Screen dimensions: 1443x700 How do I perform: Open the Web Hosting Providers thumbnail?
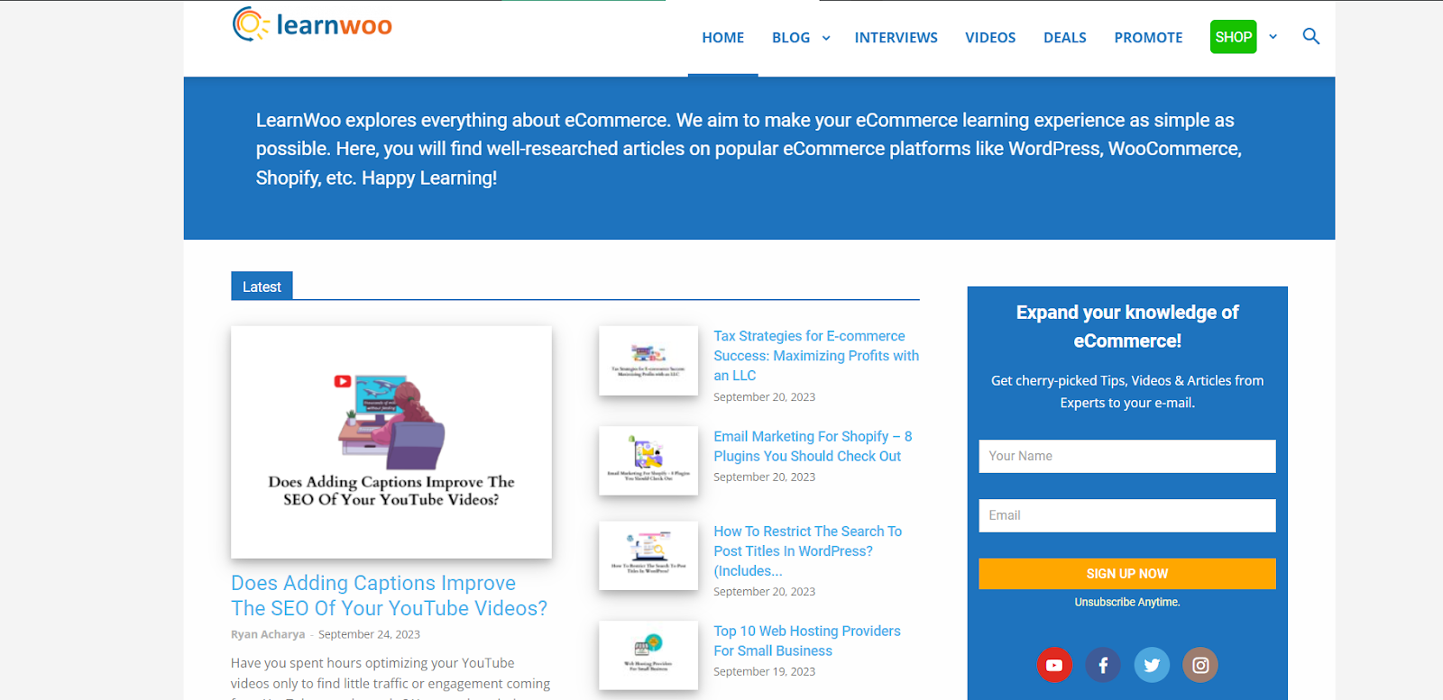tap(648, 655)
